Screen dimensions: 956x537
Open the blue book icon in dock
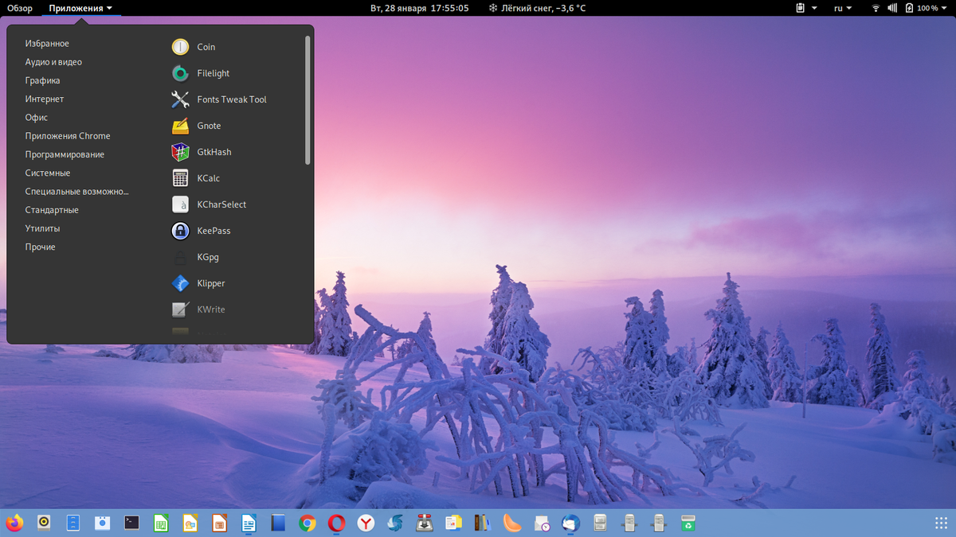(277, 523)
